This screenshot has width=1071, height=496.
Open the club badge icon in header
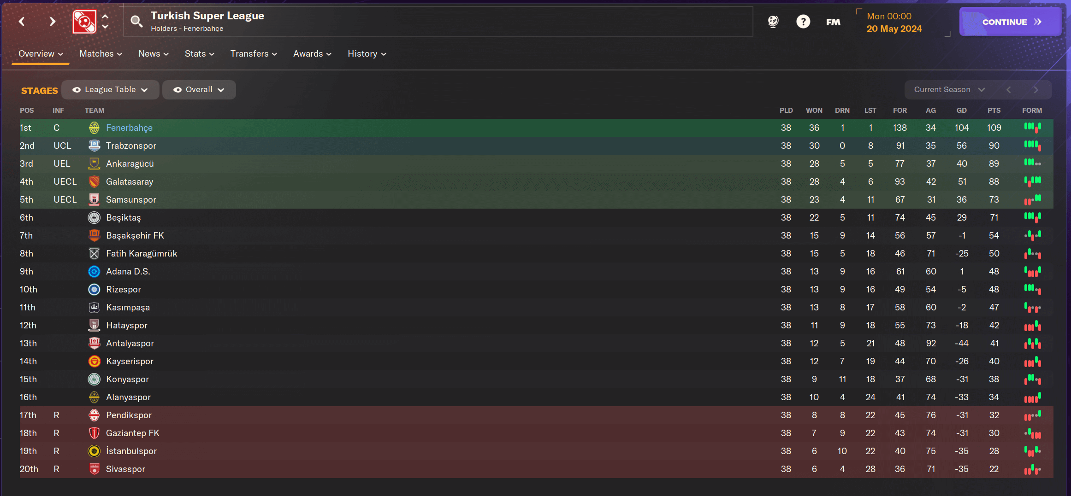[84, 22]
